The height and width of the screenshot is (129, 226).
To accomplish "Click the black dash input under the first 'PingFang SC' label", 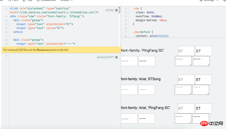I will click(147, 61).
